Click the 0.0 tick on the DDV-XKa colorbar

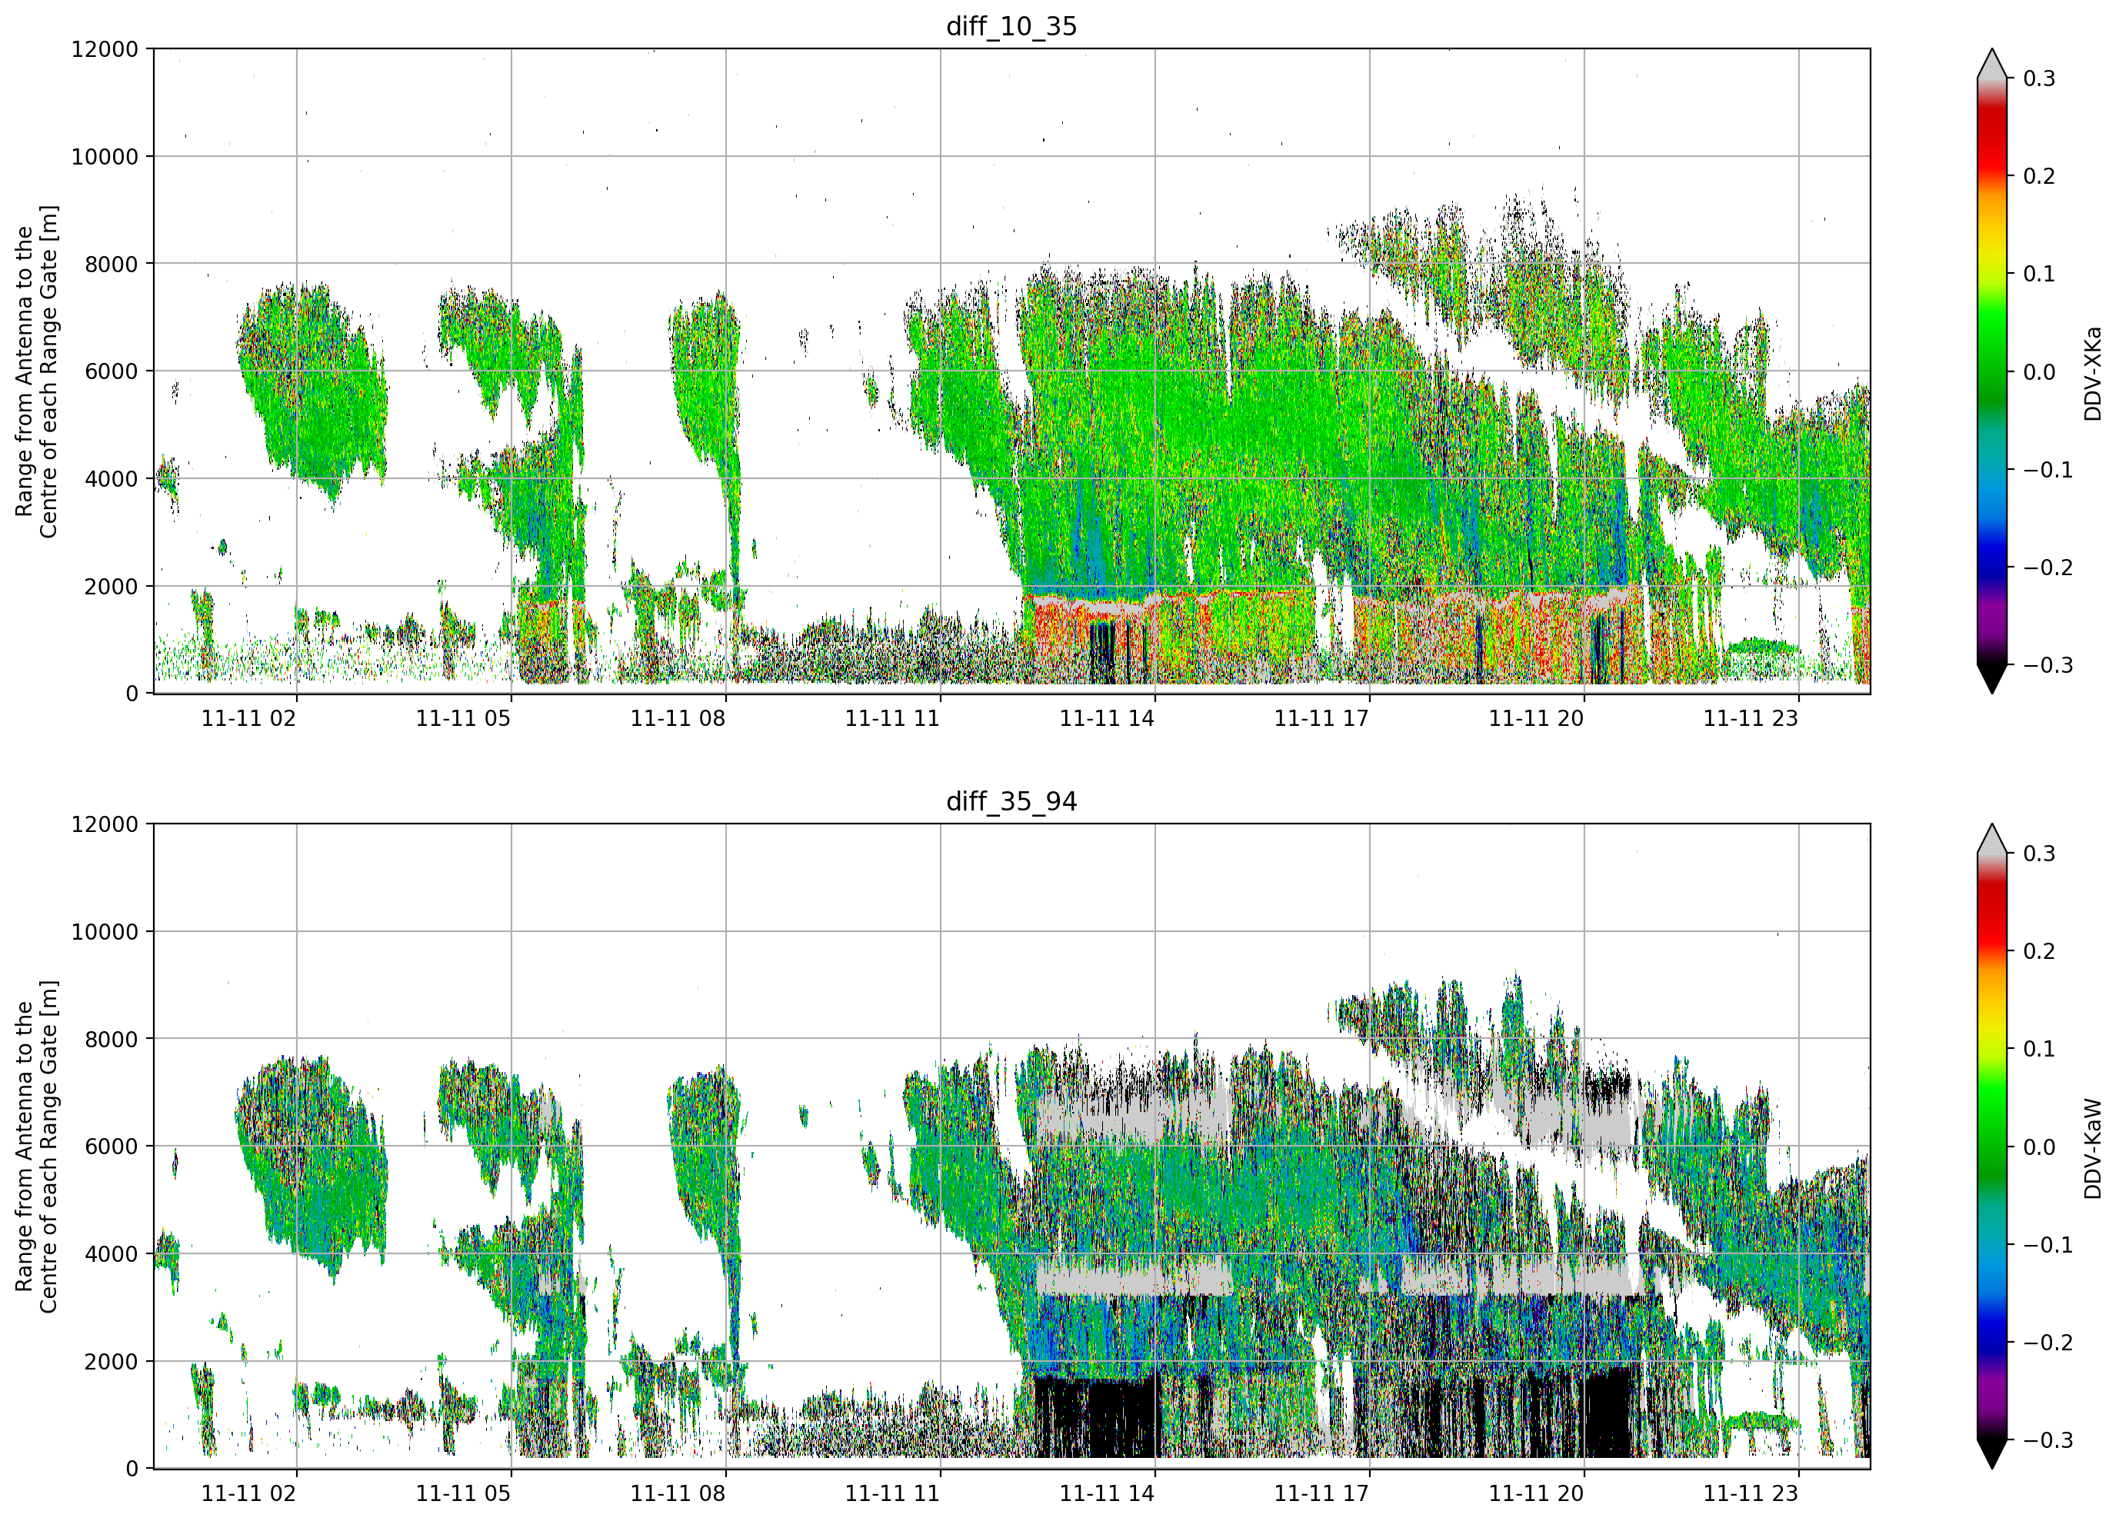click(x=2040, y=372)
